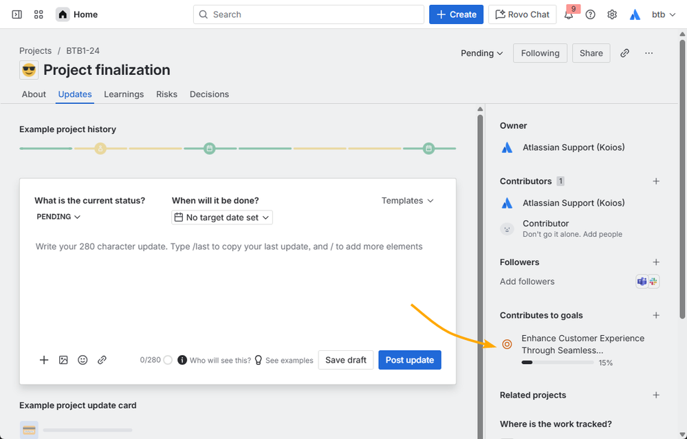687x439 pixels.
Task: Click the orange goal target icon
Action: pos(507,344)
